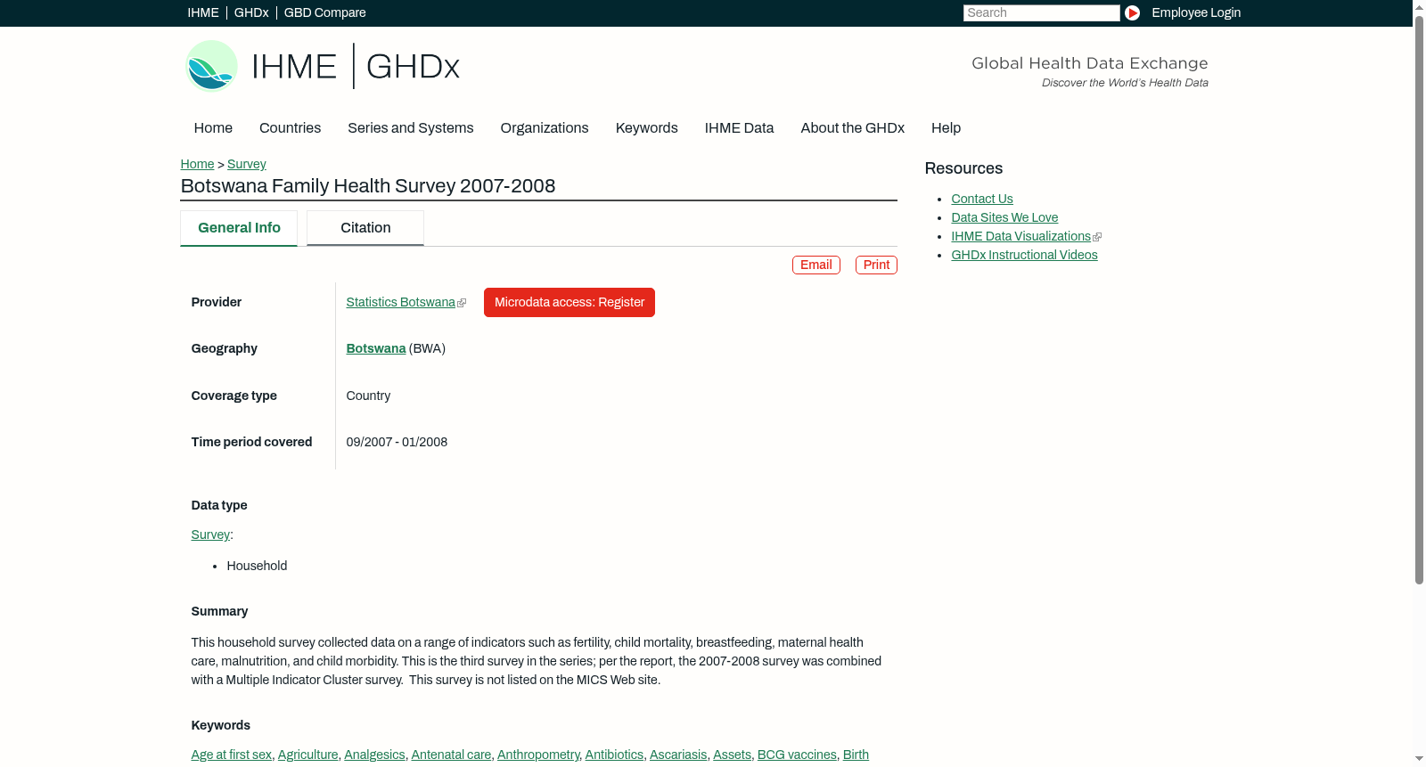Open Keywords menu item

[646, 127]
